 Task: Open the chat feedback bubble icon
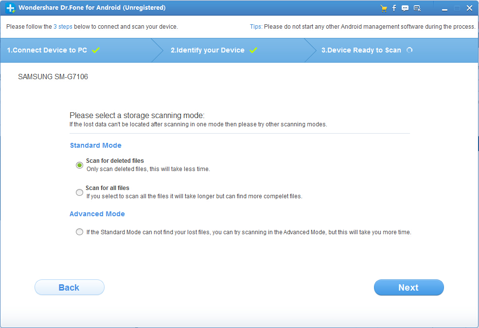405,8
